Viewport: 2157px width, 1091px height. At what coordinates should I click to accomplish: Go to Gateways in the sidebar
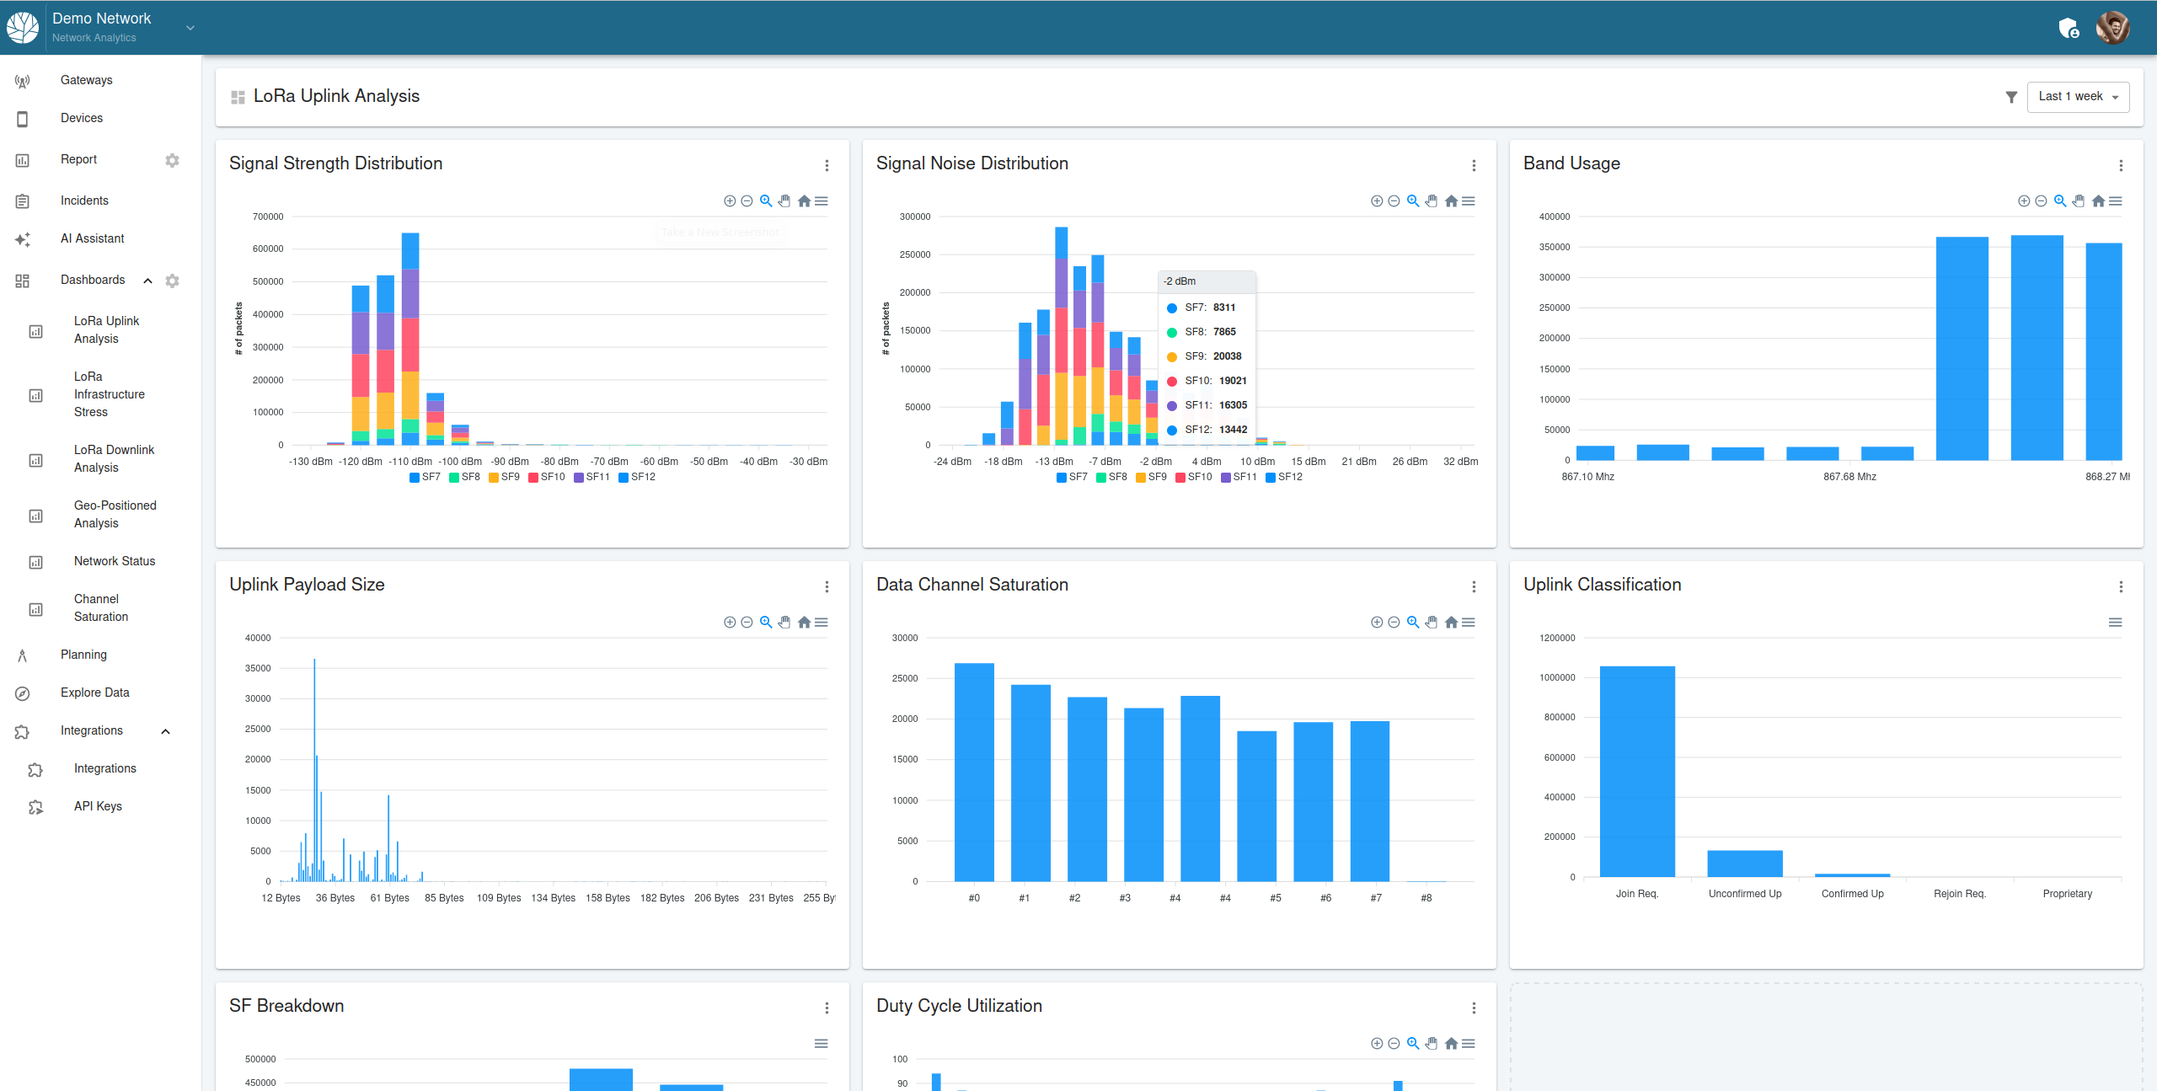(86, 80)
